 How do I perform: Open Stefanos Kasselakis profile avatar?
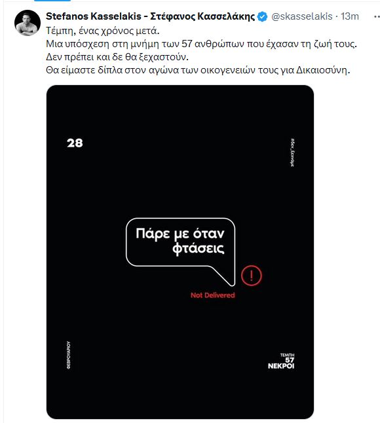point(28,23)
